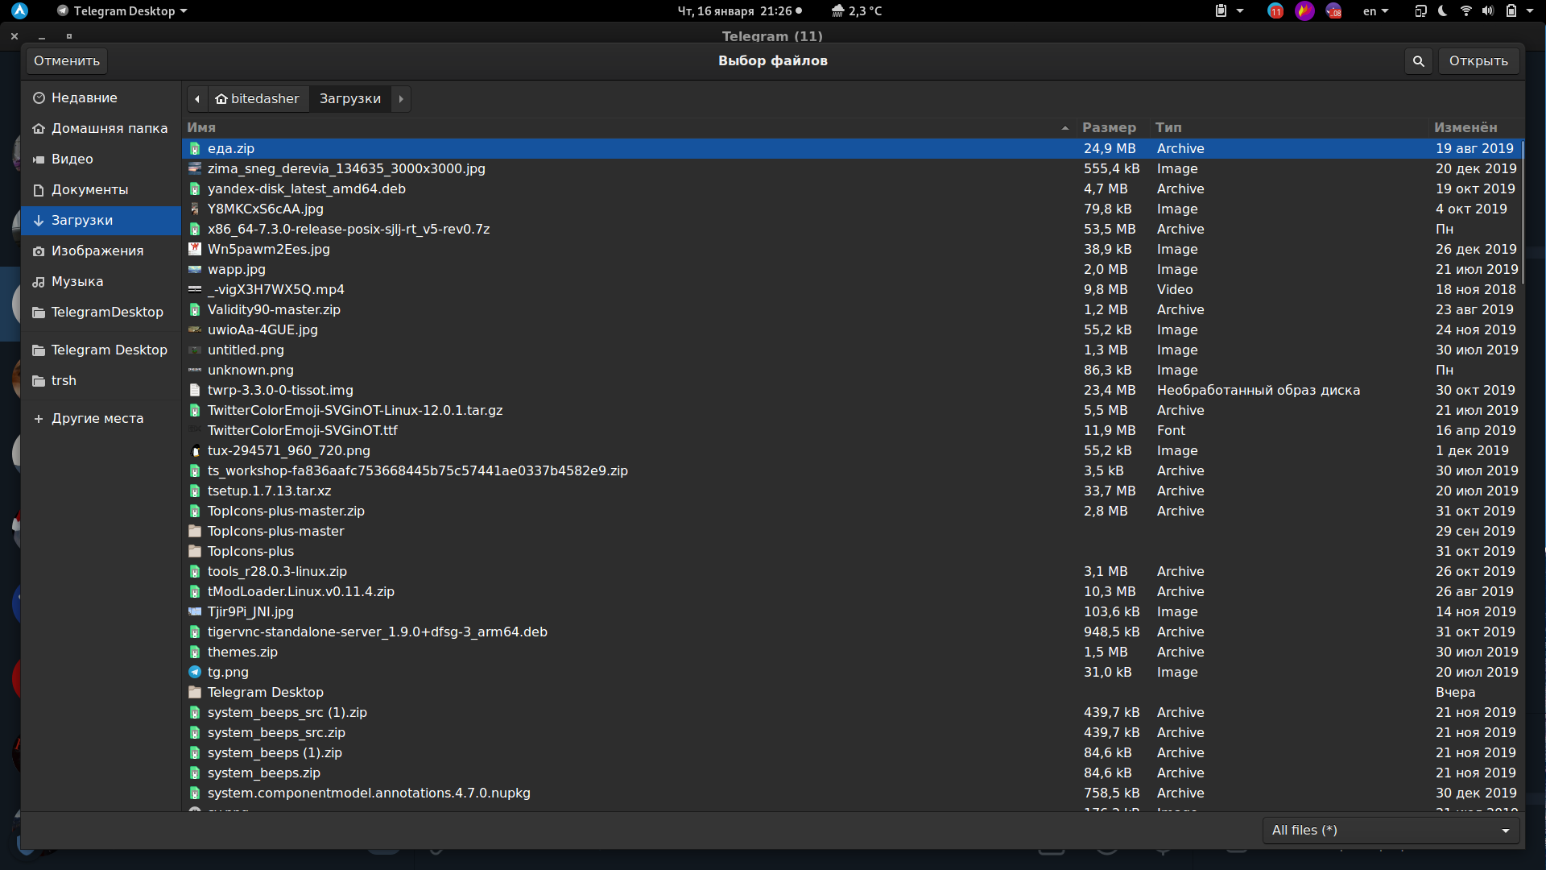Open Недавние recent files sidebar
Image resolution: width=1546 pixels, height=870 pixels.
click(x=101, y=97)
